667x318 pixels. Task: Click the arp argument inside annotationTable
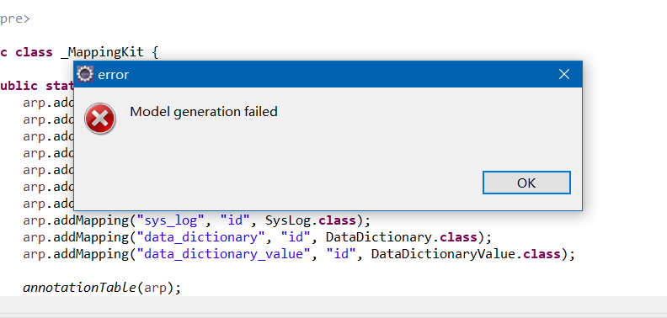tap(155, 289)
